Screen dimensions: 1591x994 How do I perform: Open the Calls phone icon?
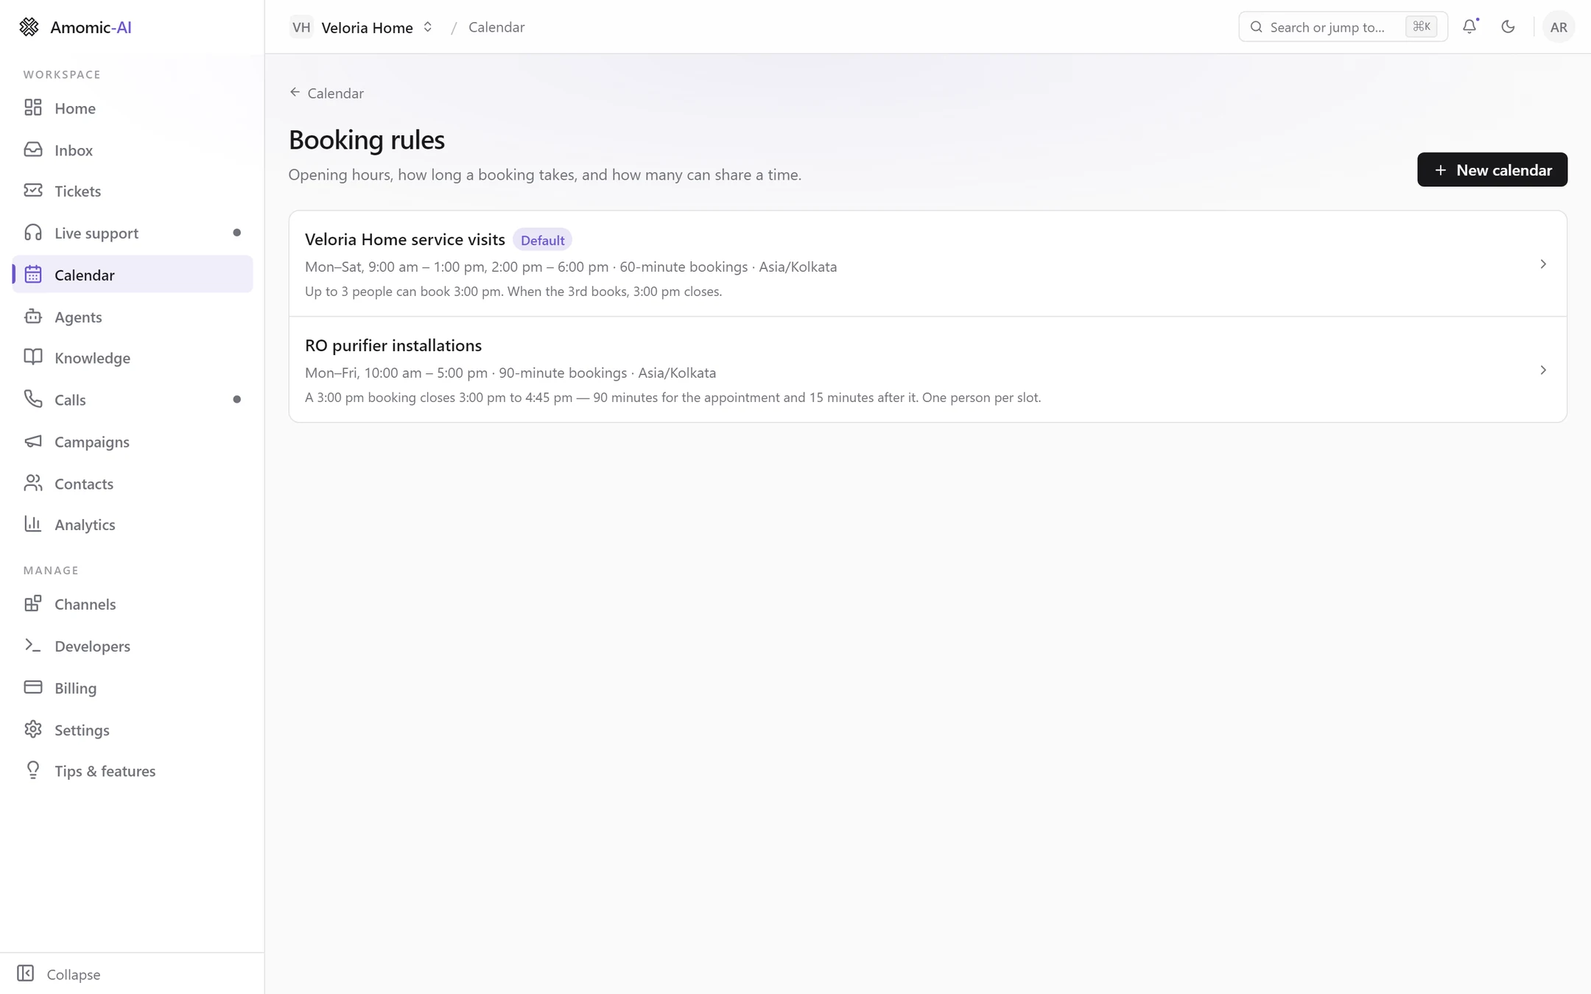click(x=33, y=399)
